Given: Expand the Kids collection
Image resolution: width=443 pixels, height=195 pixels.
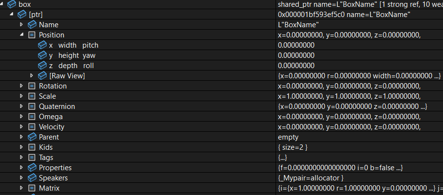Looking at the screenshot, I should click(x=21, y=147).
